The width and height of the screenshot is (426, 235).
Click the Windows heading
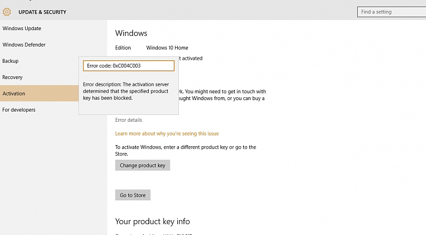[x=131, y=34]
